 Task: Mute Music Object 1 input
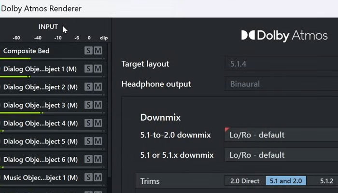(x=98, y=178)
